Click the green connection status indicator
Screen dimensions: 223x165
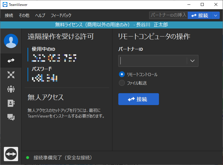(28, 158)
